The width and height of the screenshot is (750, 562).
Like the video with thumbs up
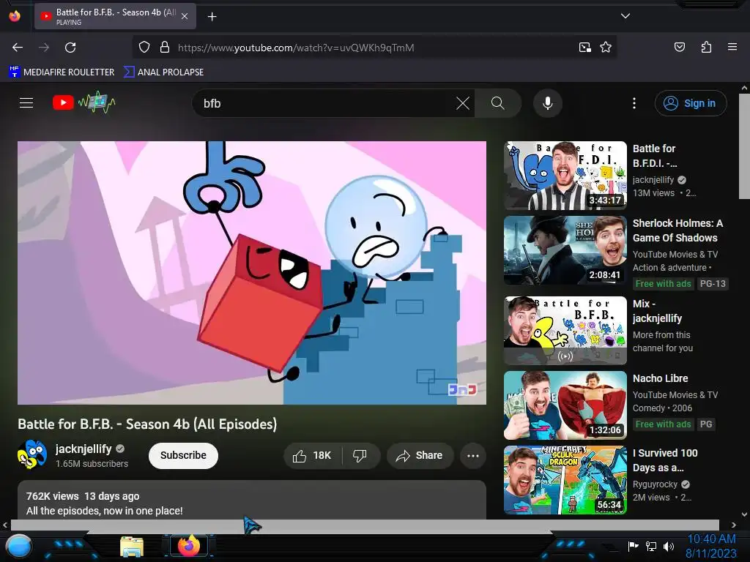pos(312,455)
